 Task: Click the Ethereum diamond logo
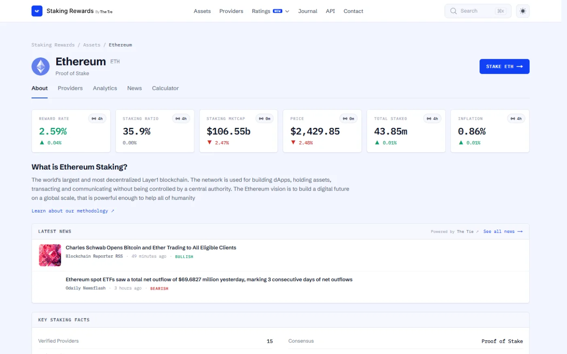(40, 66)
